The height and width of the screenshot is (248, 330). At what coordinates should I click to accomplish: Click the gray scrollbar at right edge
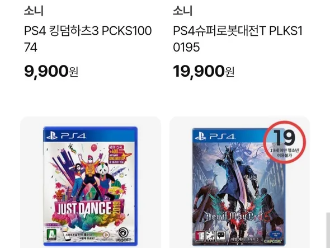[x=328, y=230]
